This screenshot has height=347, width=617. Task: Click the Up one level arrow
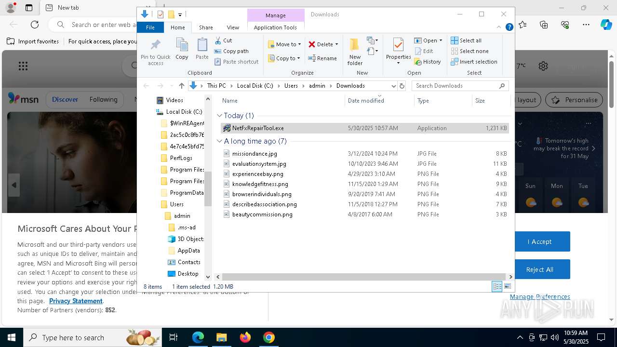coord(181,86)
